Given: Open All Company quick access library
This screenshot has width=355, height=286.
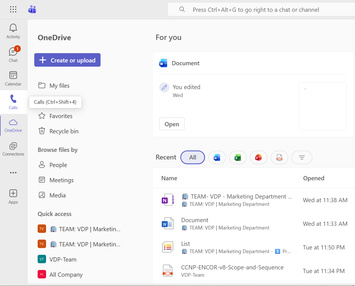Looking at the screenshot, I should pos(60,274).
